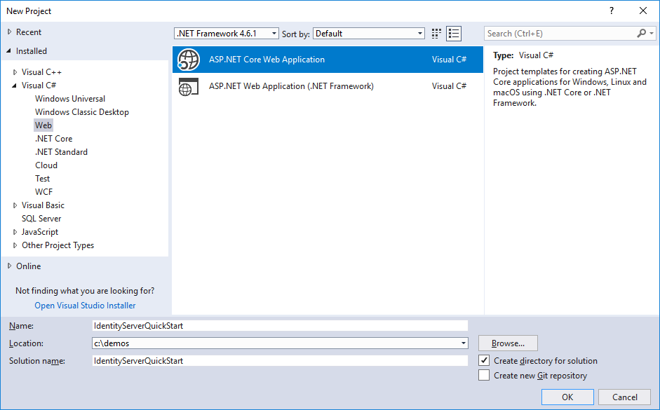Screen dimensions: 660x410
Task: Select ASP.NET Web Application (.NET Framework) template
Action: (328, 86)
